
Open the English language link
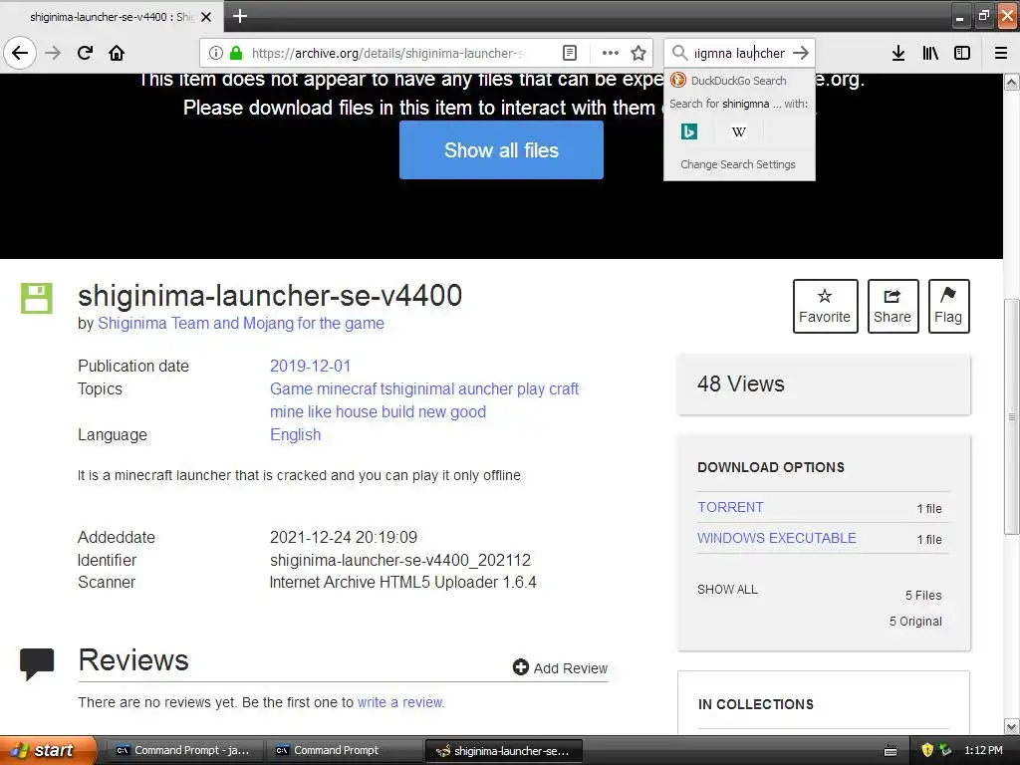click(x=295, y=434)
